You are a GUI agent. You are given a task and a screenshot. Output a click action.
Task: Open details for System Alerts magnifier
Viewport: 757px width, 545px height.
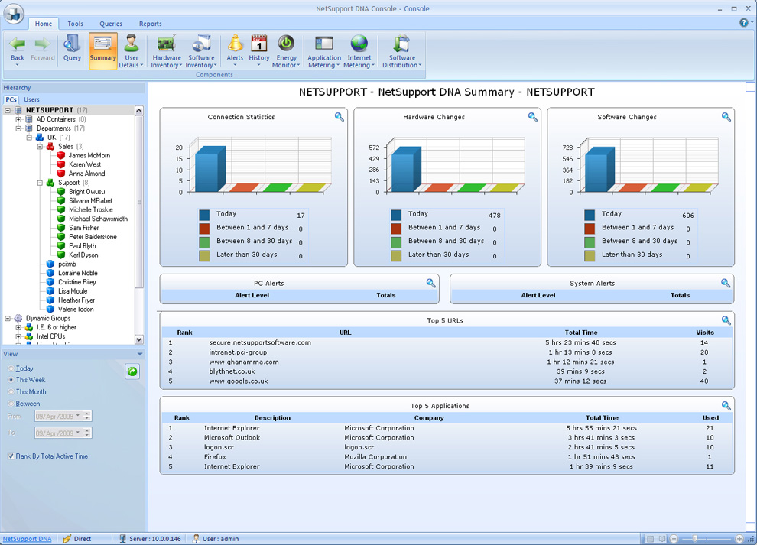[x=726, y=284]
